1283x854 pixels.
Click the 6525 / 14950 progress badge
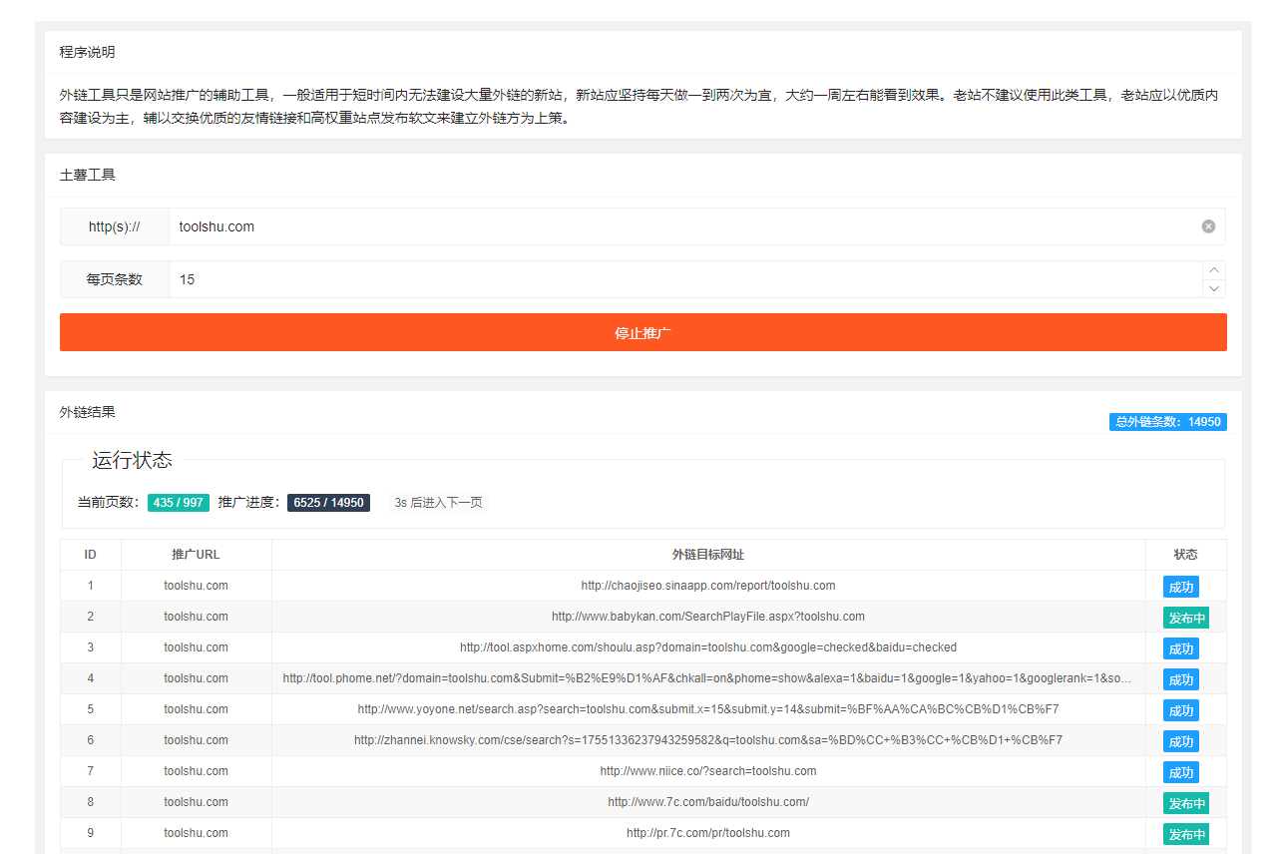[x=328, y=503]
